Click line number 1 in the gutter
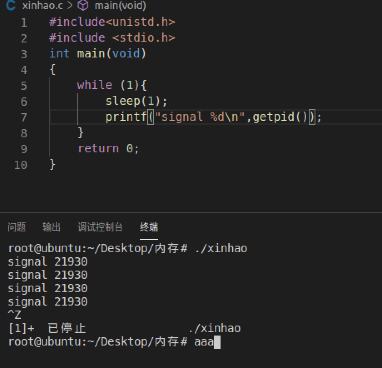 (24, 22)
